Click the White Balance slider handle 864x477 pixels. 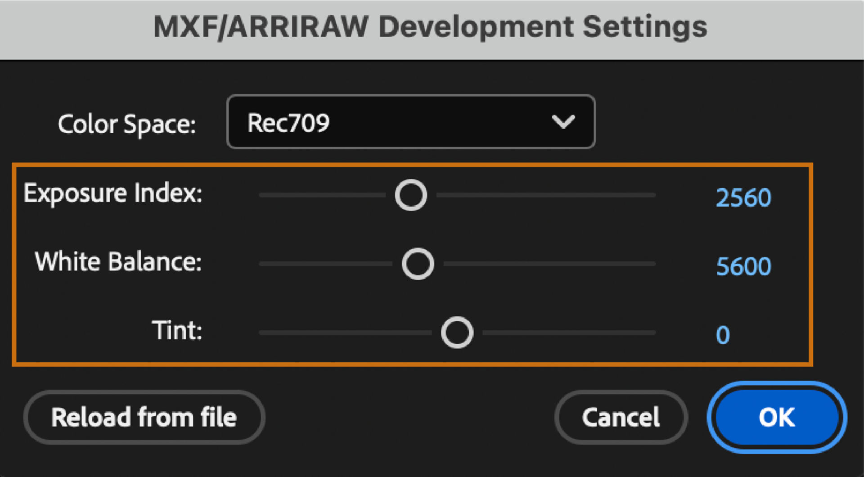[418, 264]
